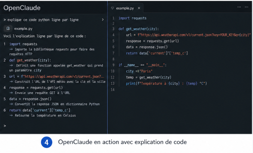The image size is (253, 153).
Task: Click the Python file icon in the example.py tab
Action: (112, 8)
